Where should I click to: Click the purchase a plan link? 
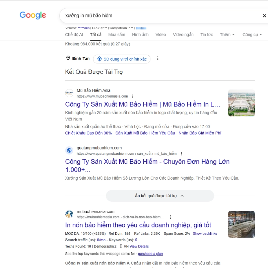pos(150,254)
